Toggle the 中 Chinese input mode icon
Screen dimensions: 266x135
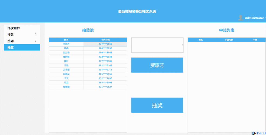pos(258,133)
